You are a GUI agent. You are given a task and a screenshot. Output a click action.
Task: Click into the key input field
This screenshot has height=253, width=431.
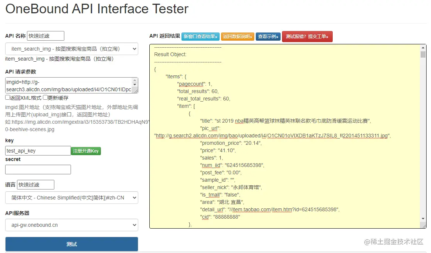38,151
